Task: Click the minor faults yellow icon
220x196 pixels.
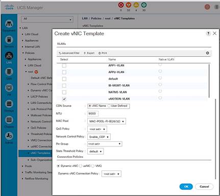Action: pos(136,5)
